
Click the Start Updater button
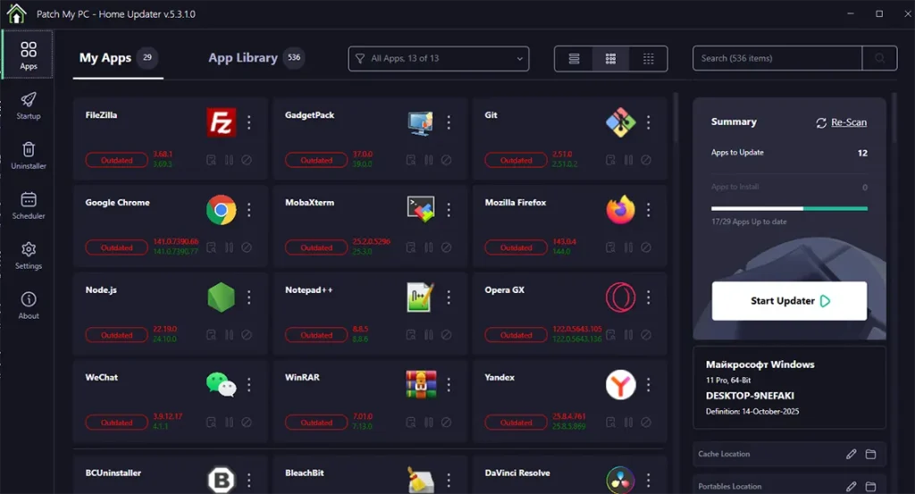(789, 301)
